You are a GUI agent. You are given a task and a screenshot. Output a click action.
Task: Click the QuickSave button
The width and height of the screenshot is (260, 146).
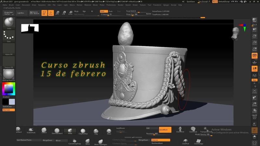[191, 2]
